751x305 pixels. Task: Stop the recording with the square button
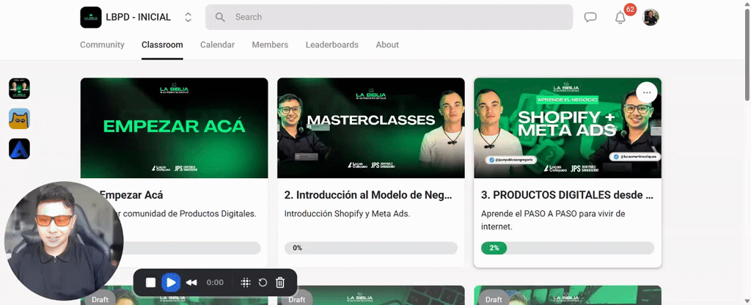pyautogui.click(x=151, y=282)
